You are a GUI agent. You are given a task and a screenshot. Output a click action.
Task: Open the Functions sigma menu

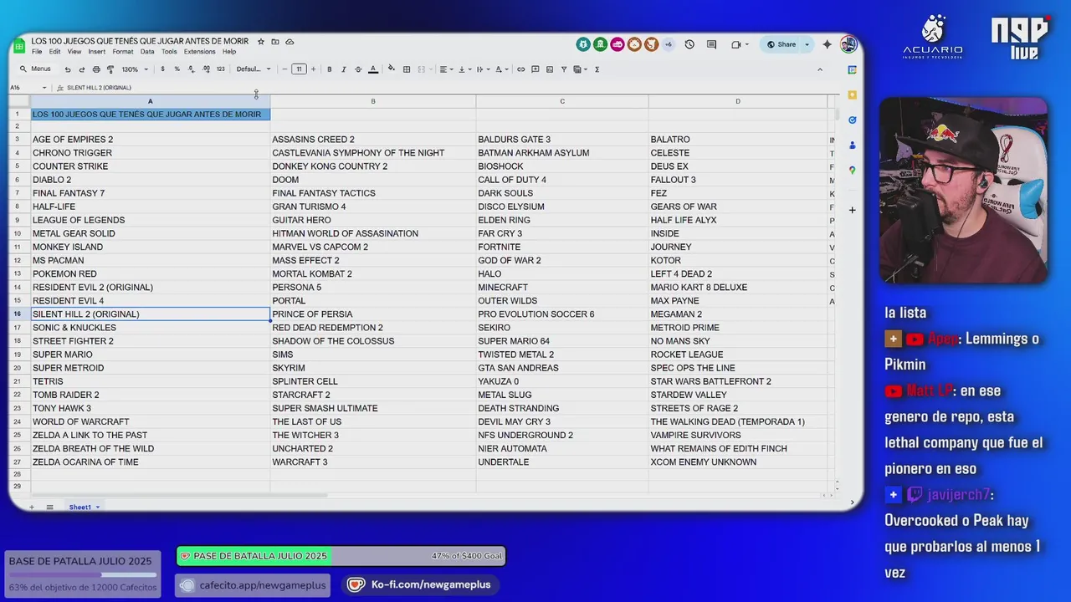597,69
